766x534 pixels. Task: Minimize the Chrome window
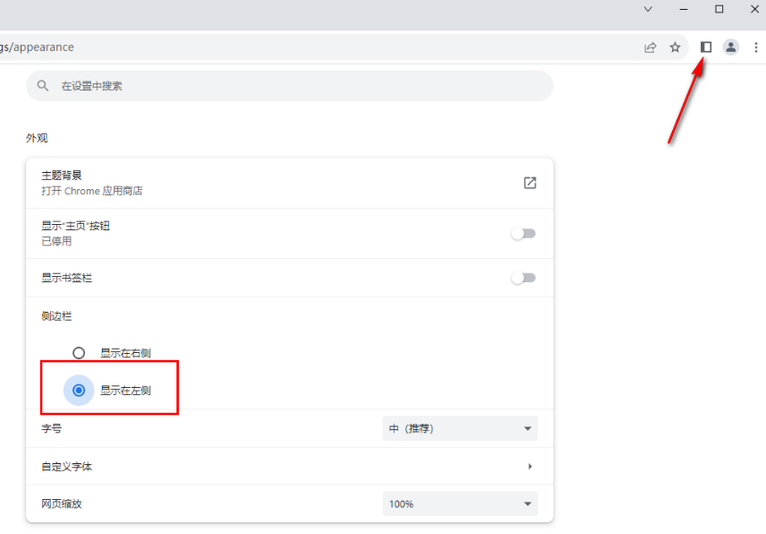point(684,9)
